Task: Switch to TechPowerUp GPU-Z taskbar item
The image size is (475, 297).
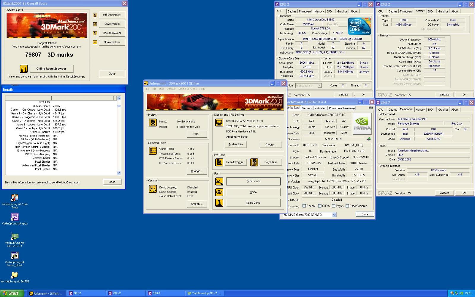Action: point(204,293)
